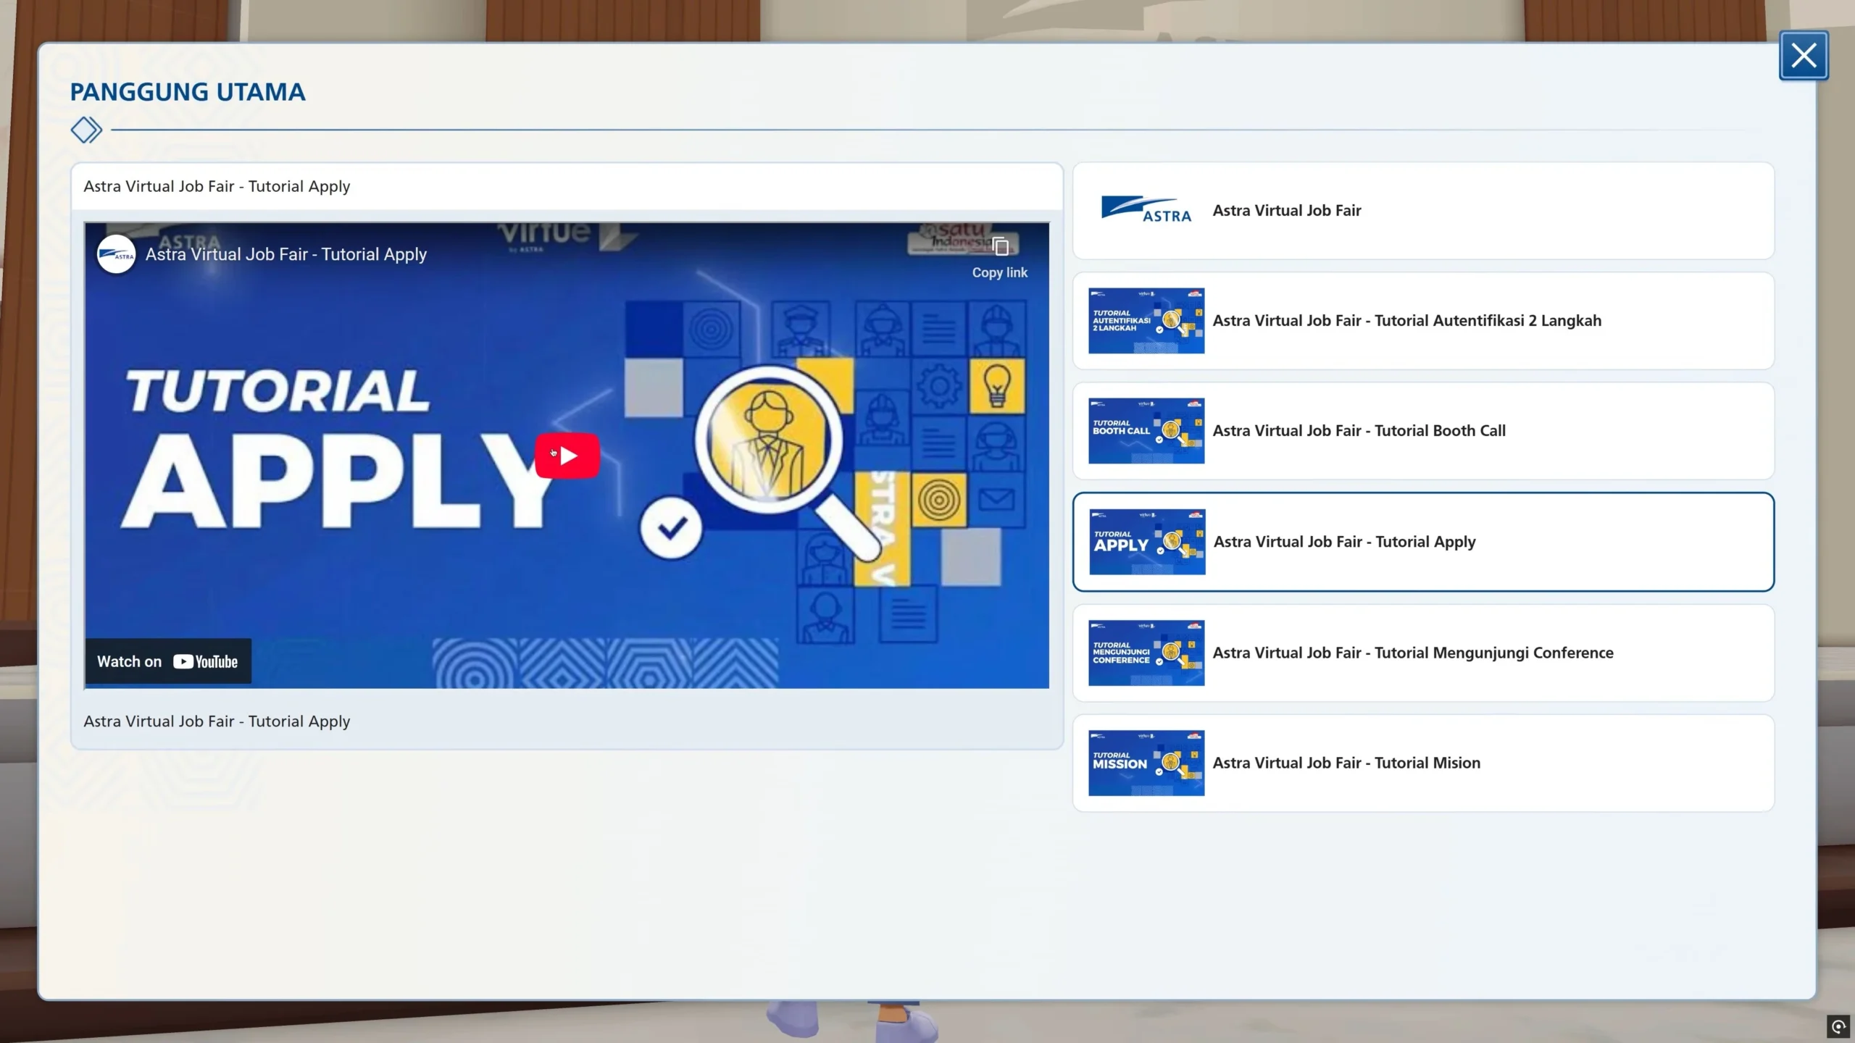Viewport: 1855px width, 1043px height.
Task: Click the Astra logo in playlist
Action: (1146, 210)
